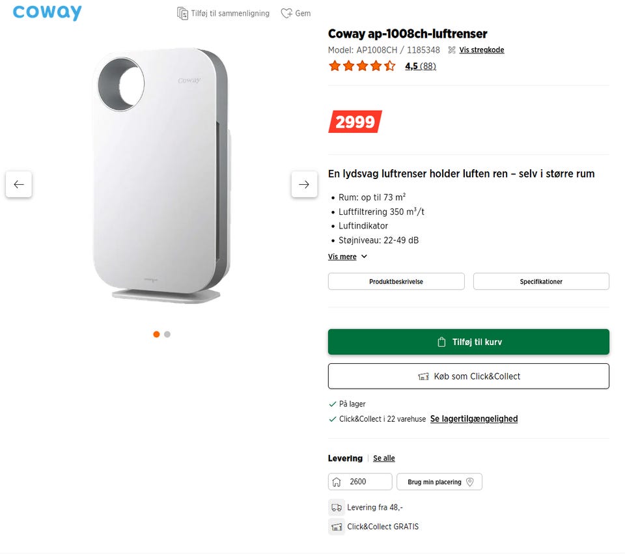Show previous product image with left arrow

[19, 184]
